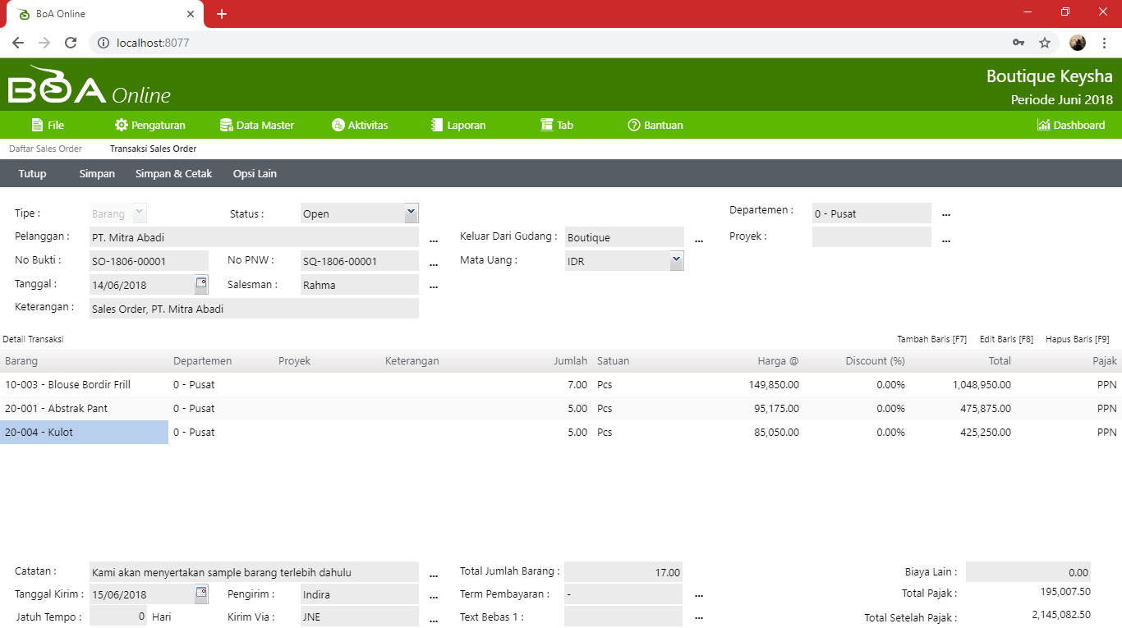Switch to the Daftar Sales Order tab
The width and height of the screenshot is (1122, 628).
[x=45, y=149]
